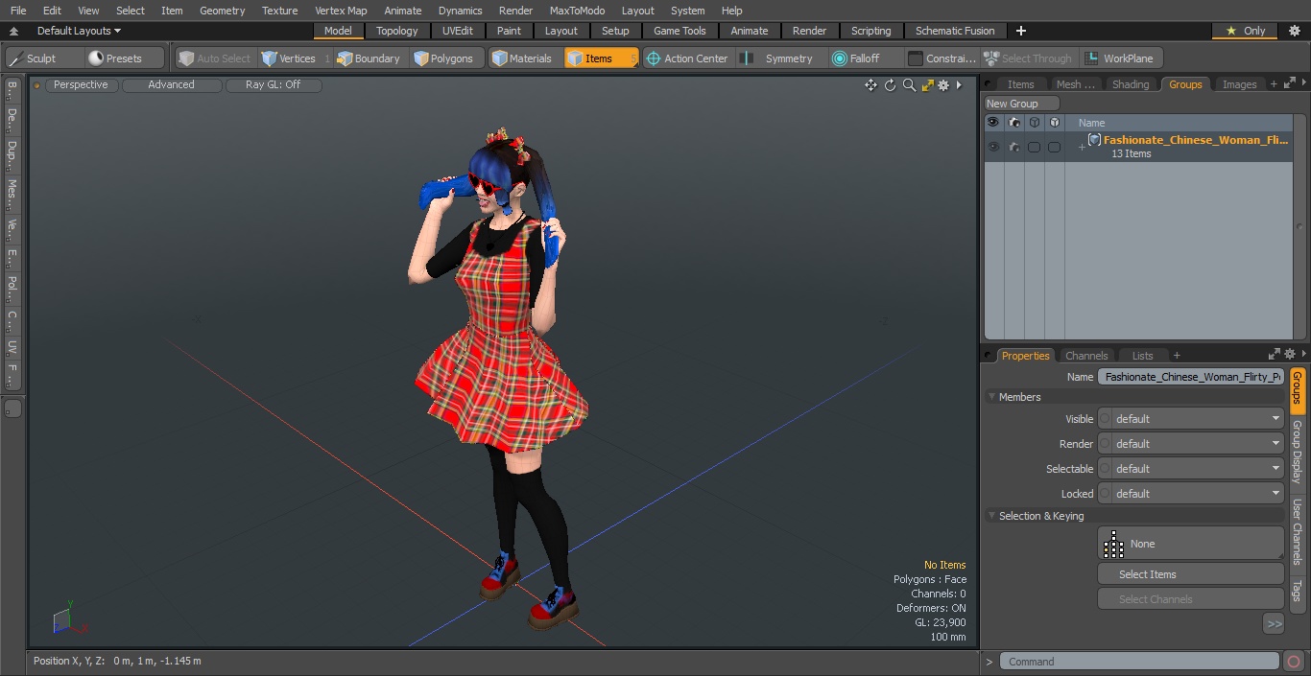The width and height of the screenshot is (1311, 676).
Task: Click the camera column header in Groups list
Action: tap(1014, 123)
